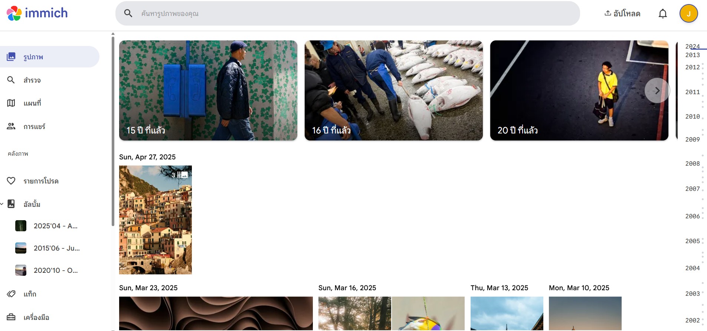Go to สำรวจ explore page

(50, 80)
